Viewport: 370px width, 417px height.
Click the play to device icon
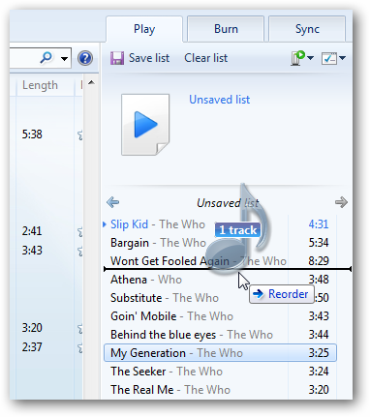(x=298, y=58)
